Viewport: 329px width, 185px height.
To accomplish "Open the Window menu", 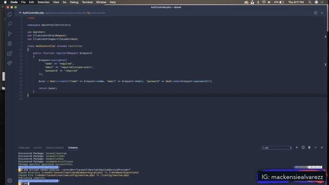I will [101, 2].
